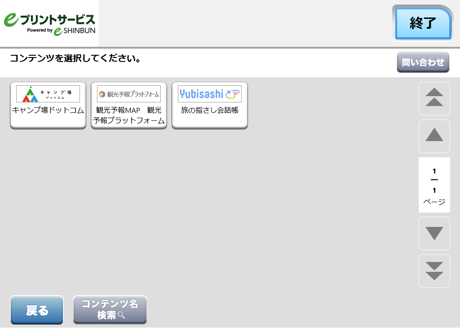Image resolution: width=460 pixels, height=328 pixels.
Task: Open コンテンツ名検索 content name search
Action: coord(110,310)
